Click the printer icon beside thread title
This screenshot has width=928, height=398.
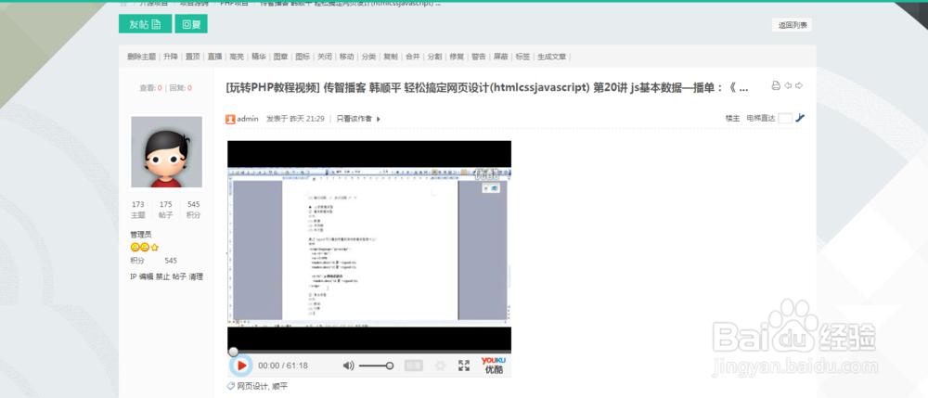[776, 85]
